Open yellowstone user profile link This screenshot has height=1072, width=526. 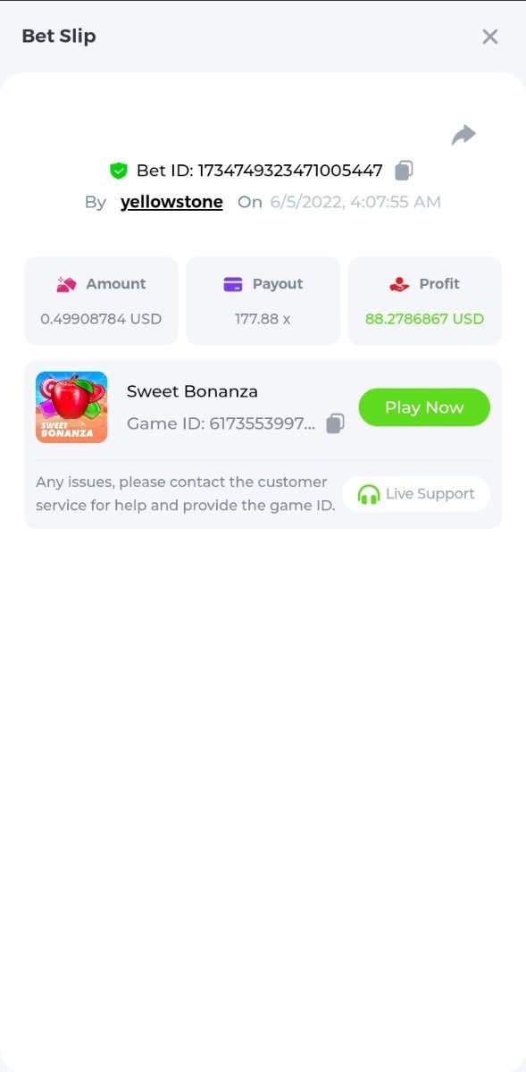click(171, 202)
